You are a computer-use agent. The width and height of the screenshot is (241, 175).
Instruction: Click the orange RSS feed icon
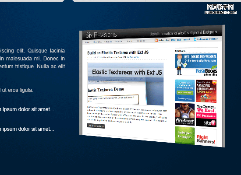click(x=156, y=40)
